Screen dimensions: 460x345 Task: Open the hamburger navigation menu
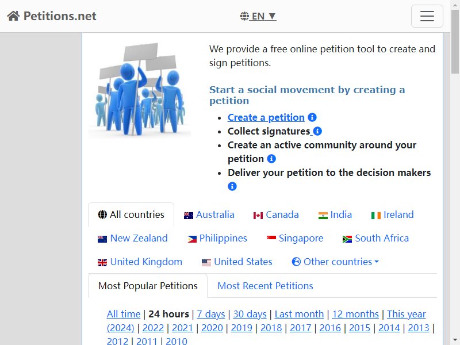(x=427, y=16)
